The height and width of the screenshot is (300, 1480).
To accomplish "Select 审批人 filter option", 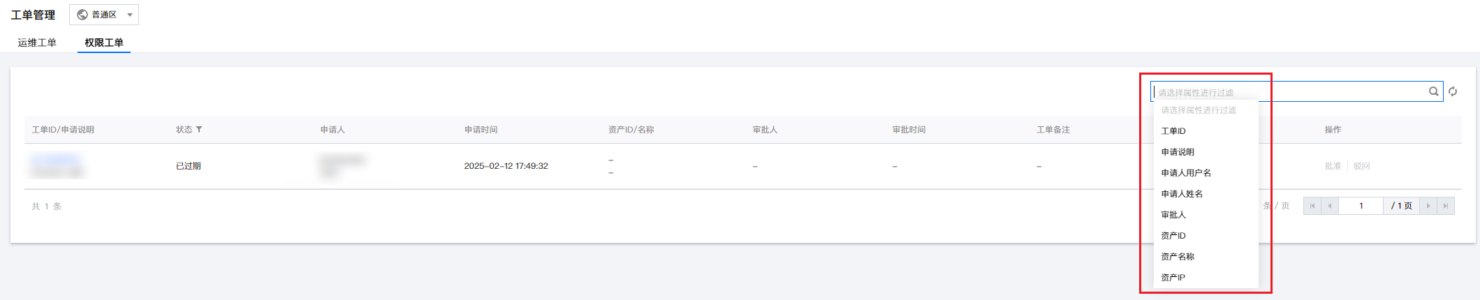I will (1173, 215).
